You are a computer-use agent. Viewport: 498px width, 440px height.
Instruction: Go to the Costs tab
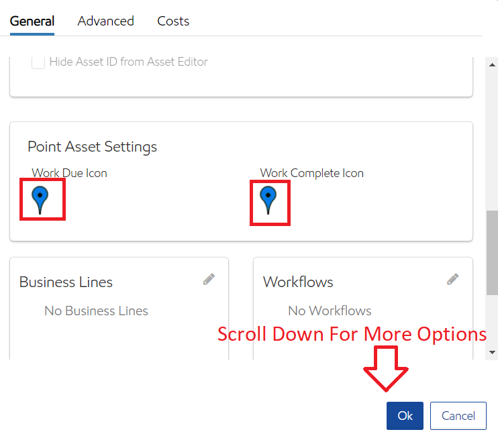(173, 21)
